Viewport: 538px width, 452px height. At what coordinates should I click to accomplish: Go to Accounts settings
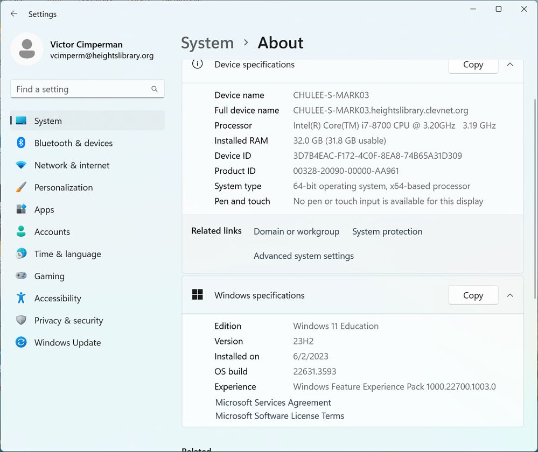52,232
